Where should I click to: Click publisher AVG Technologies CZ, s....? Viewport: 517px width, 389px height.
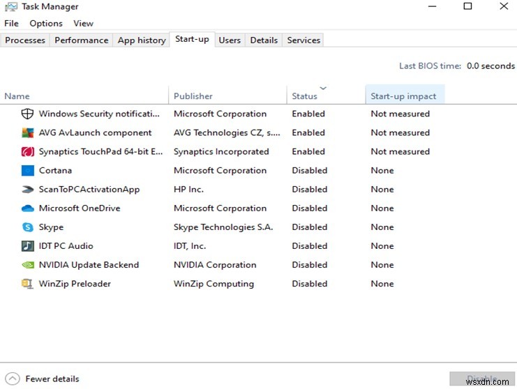(x=227, y=132)
